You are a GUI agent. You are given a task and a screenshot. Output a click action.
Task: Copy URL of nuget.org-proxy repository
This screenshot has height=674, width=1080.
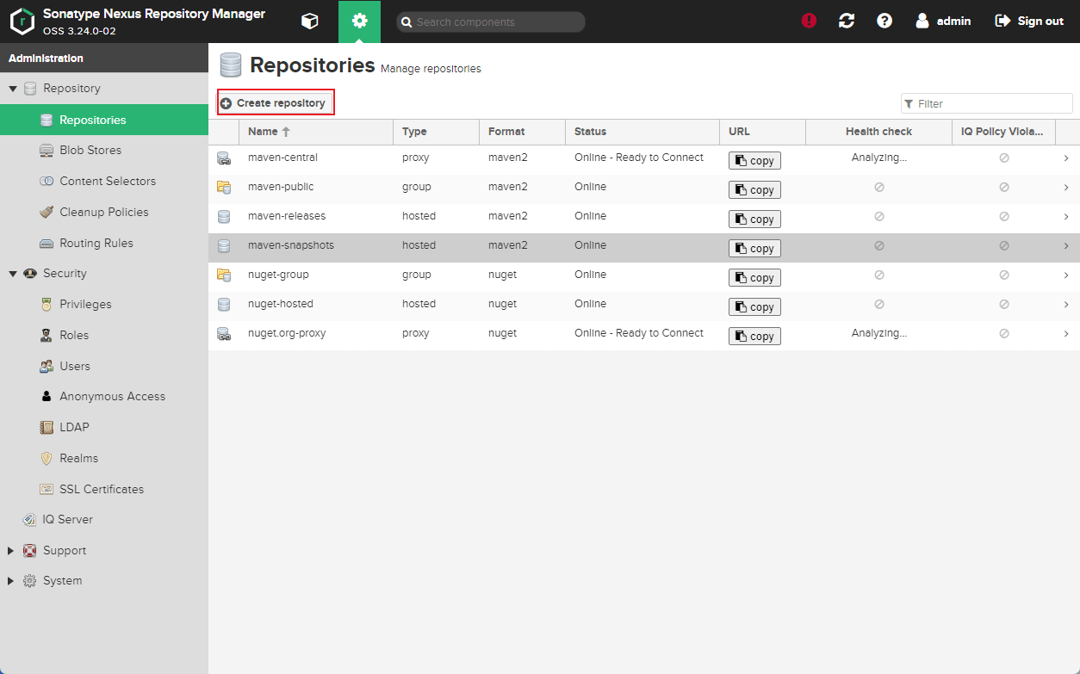(754, 336)
